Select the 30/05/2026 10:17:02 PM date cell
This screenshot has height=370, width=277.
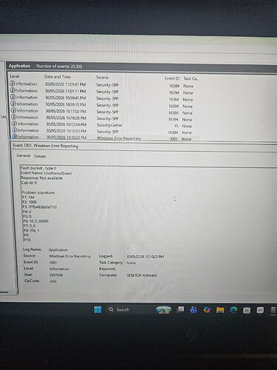(66, 111)
